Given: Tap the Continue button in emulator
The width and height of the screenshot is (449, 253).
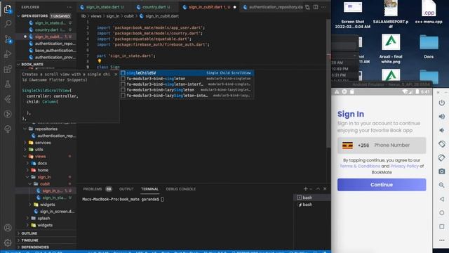Looking at the screenshot, I should 382,185.
